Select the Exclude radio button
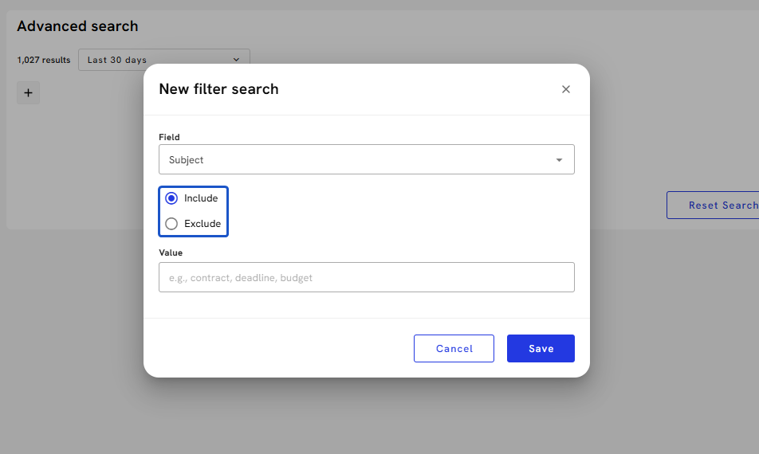 click(x=171, y=224)
